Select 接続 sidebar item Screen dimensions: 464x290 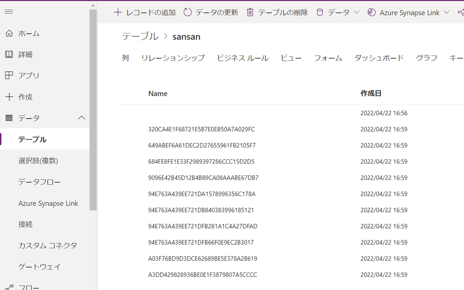tap(25, 225)
